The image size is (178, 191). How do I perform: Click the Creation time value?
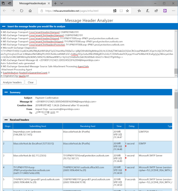point(62,105)
